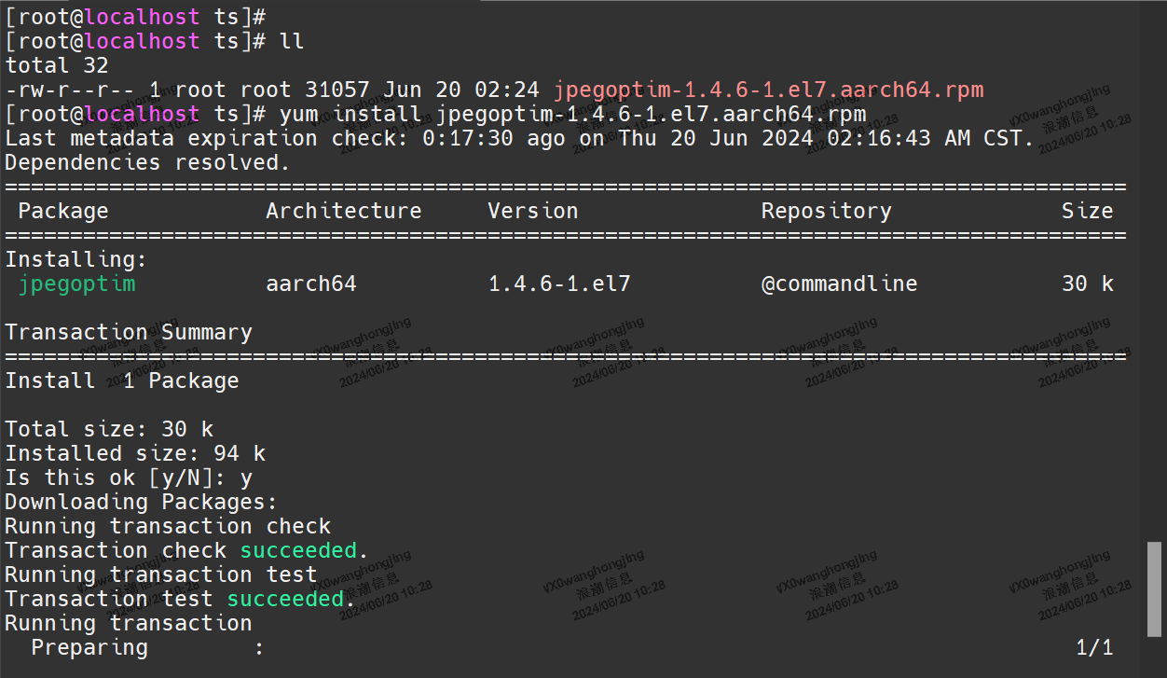The width and height of the screenshot is (1167, 678).
Task: Click the Size column header
Action: (1087, 212)
